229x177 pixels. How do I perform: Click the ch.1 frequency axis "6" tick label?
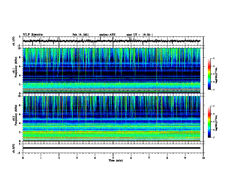tap(20, 66)
